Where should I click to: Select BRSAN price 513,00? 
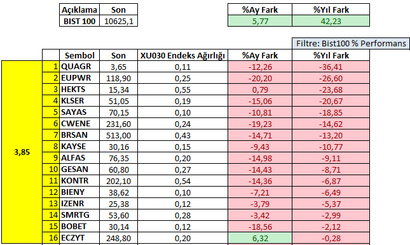coord(118,135)
